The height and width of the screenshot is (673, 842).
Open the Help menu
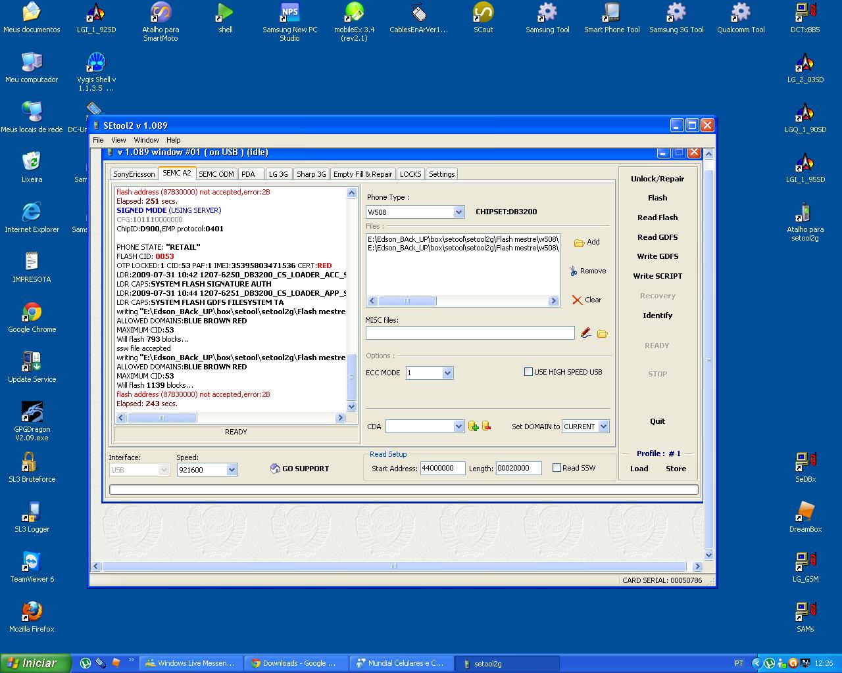pos(173,140)
